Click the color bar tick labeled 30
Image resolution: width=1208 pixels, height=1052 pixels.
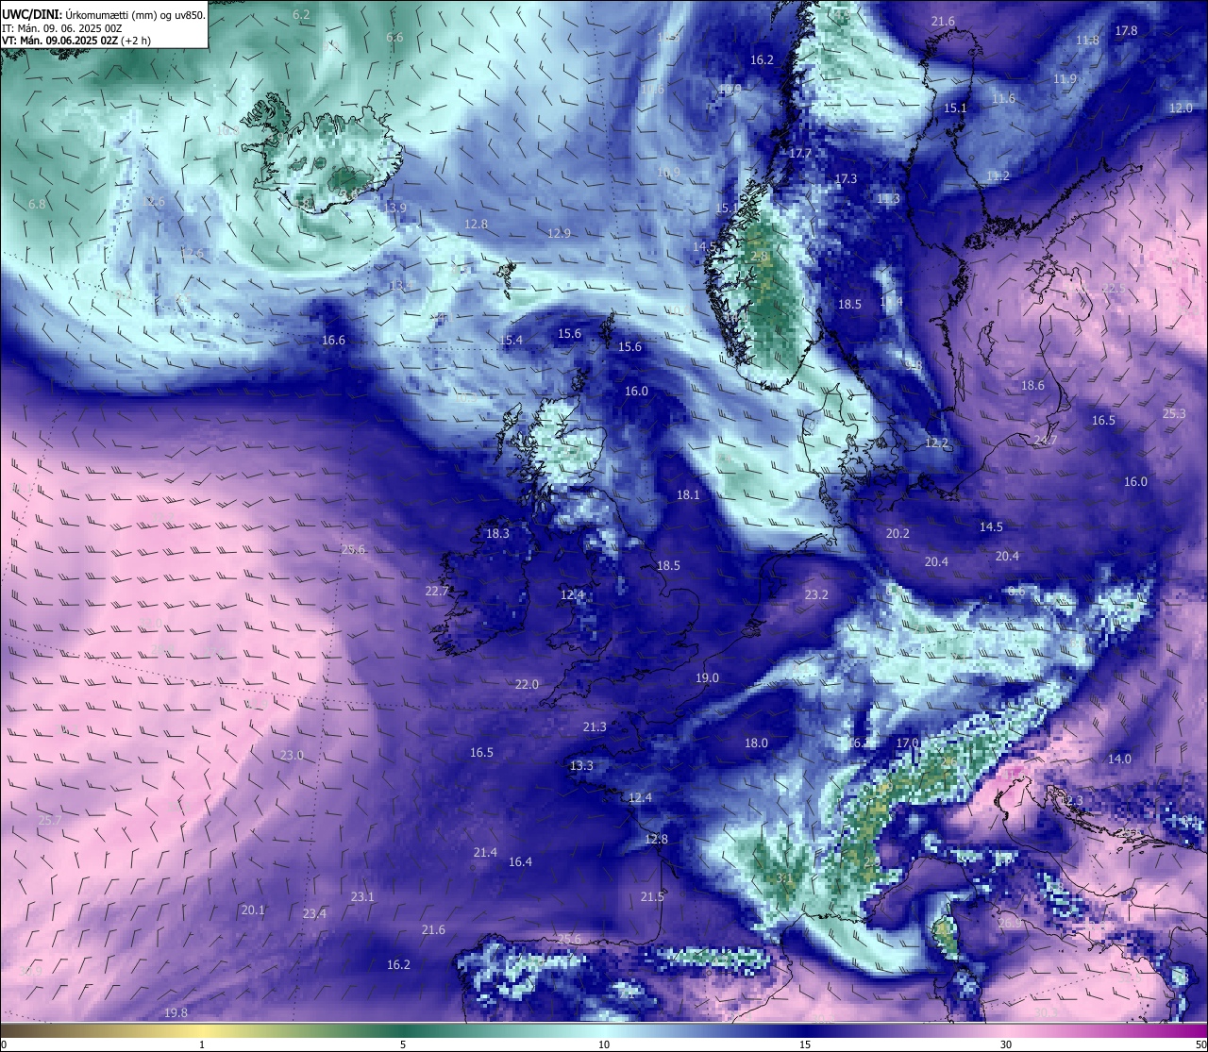click(x=1006, y=1044)
